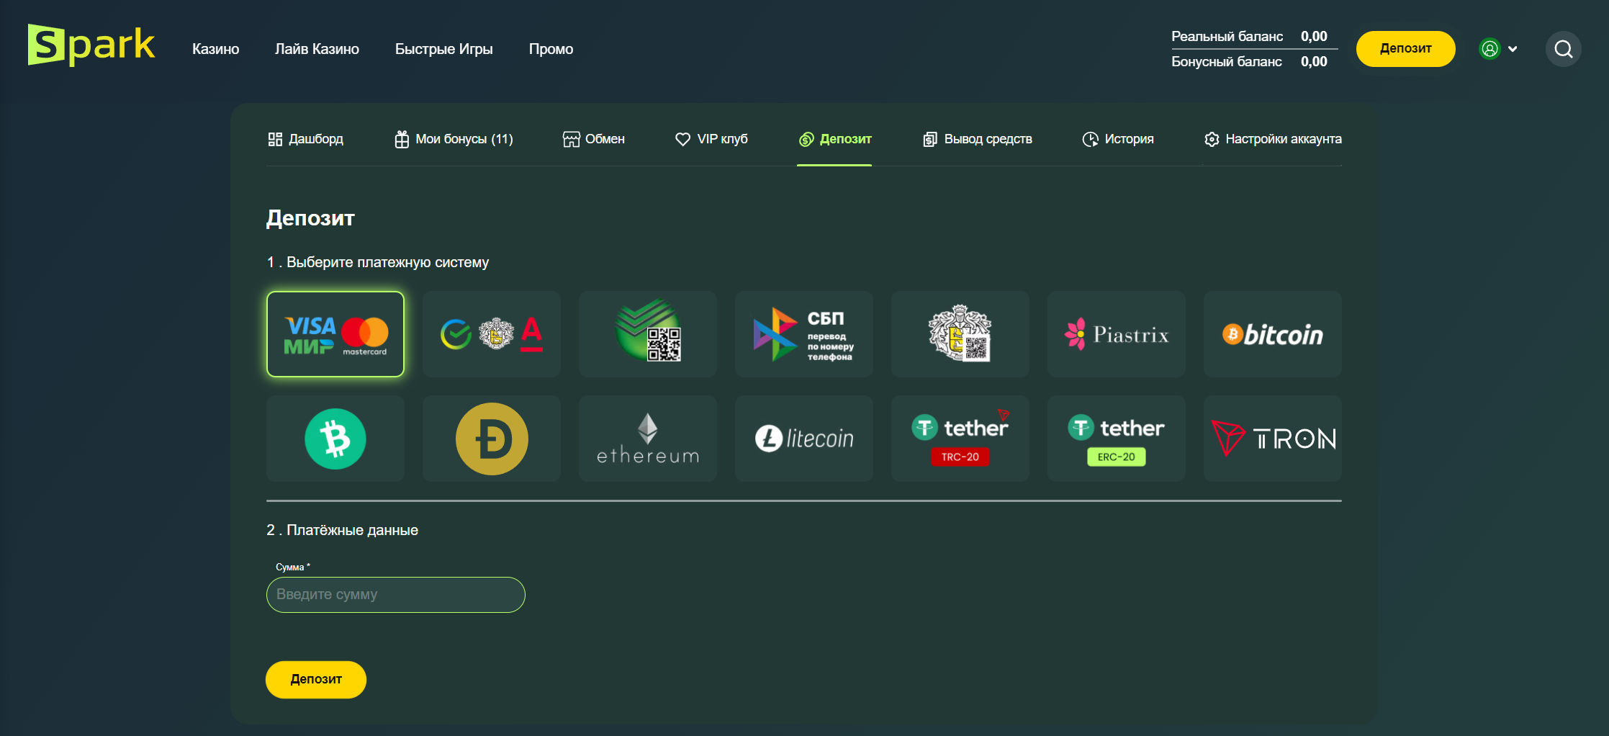Screen dimensions: 1609x736
Task: Select SBP phone number transfer method
Action: tap(803, 334)
